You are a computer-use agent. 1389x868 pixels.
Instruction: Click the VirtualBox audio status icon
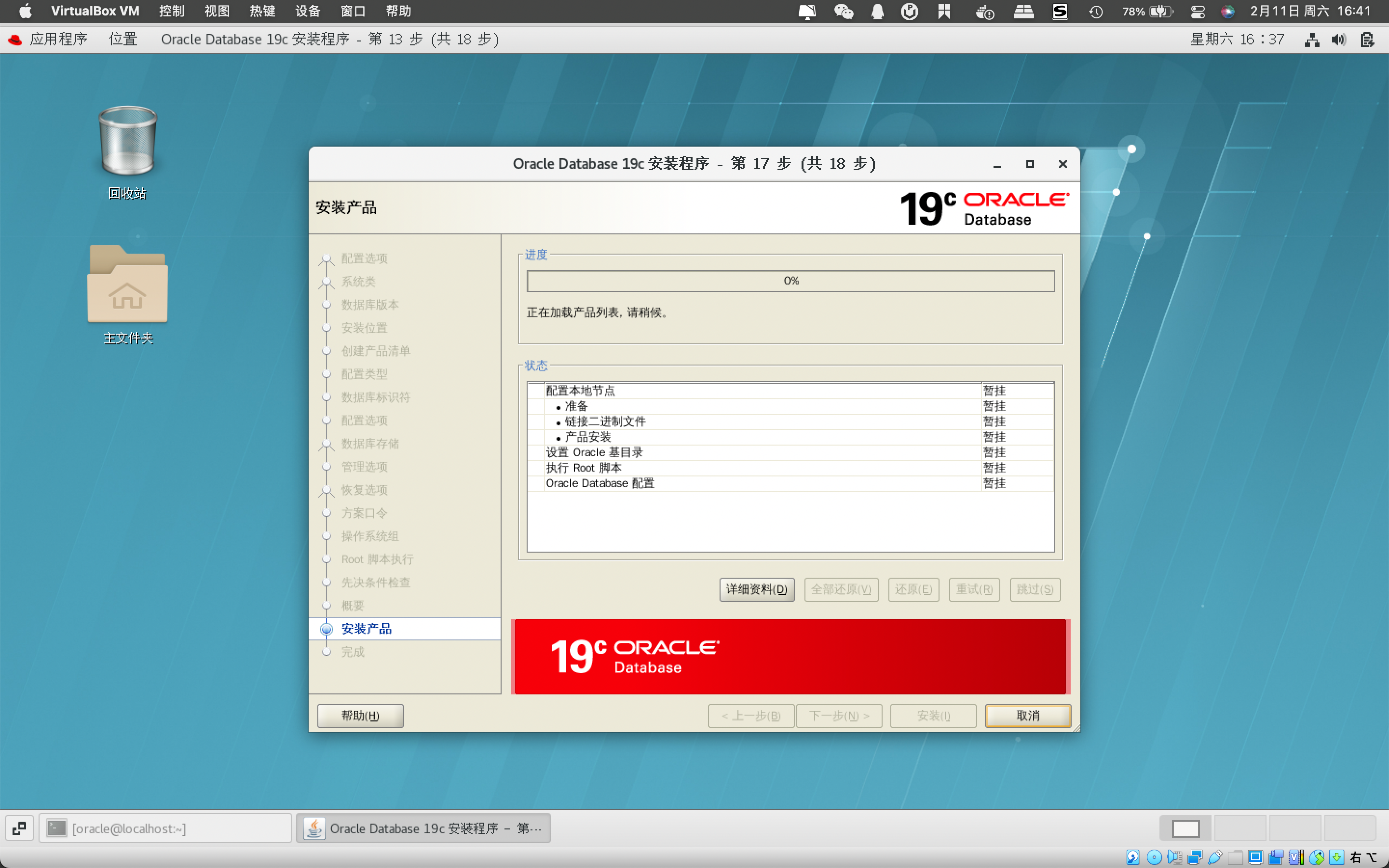[x=1174, y=857]
